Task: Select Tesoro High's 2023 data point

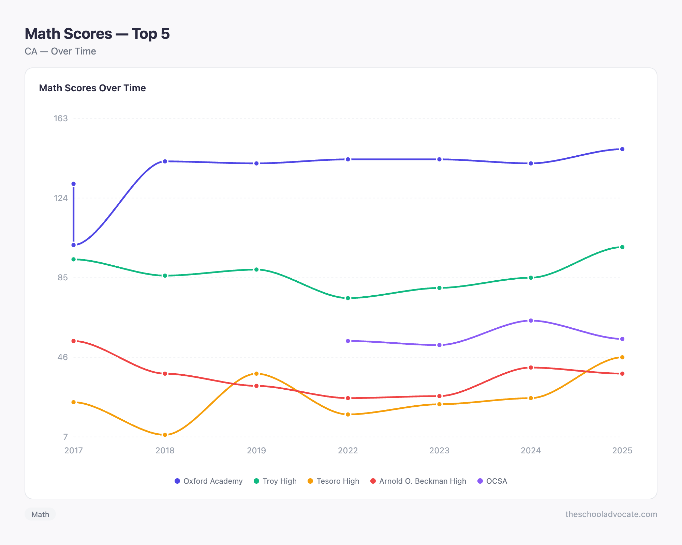Action: pos(439,404)
